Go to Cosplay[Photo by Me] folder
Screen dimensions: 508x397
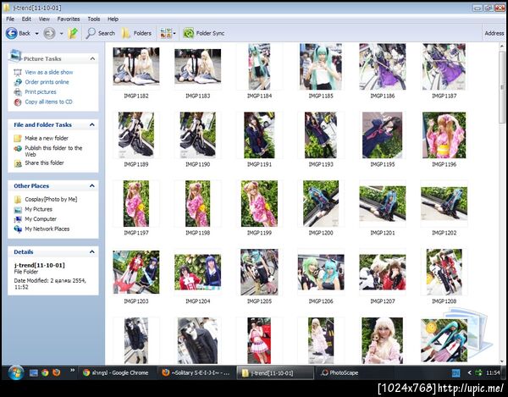pos(51,199)
